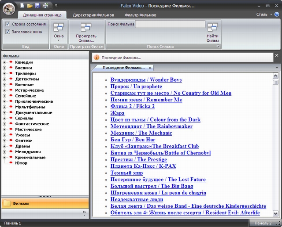Toggle the Строка состояния checkbox
The height and width of the screenshot is (227, 282).
(x=8, y=24)
